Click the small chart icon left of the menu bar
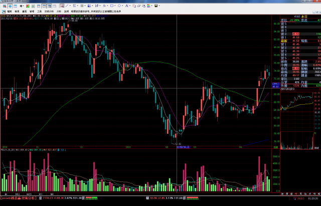This screenshot has height=206, width=321. (4, 12)
